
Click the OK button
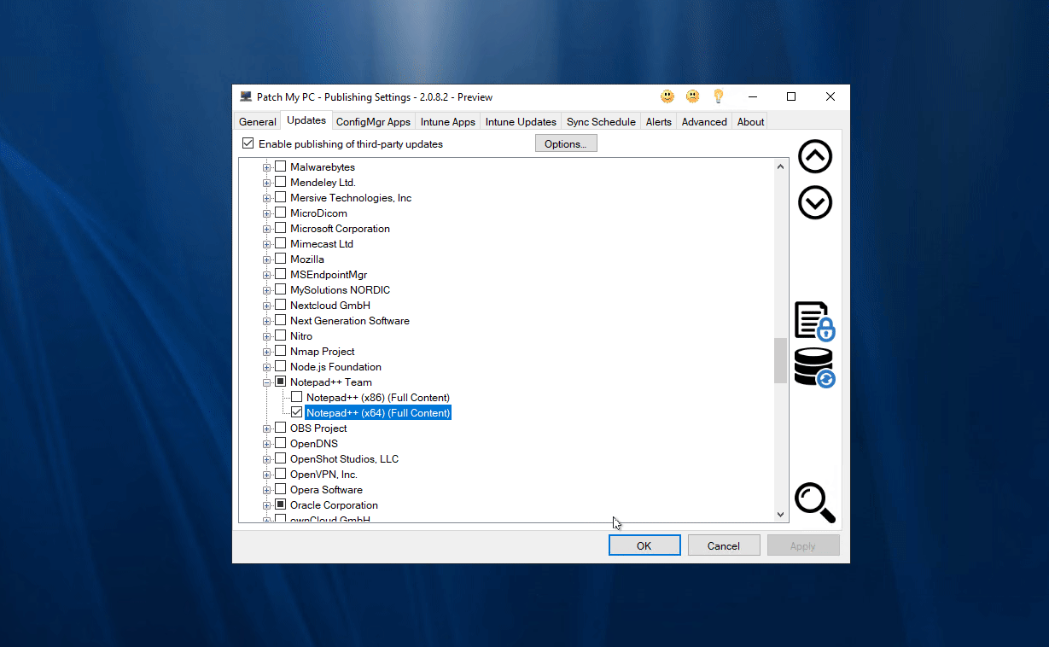pos(644,545)
